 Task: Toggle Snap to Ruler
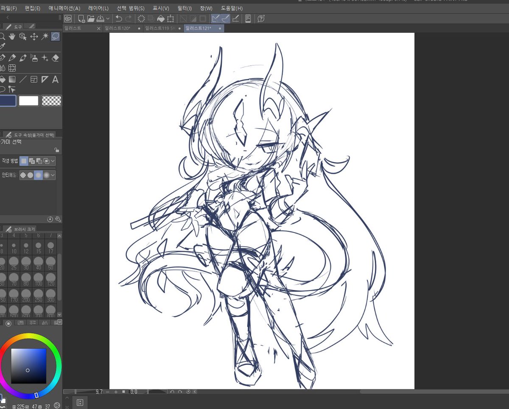pyautogui.click(x=216, y=19)
